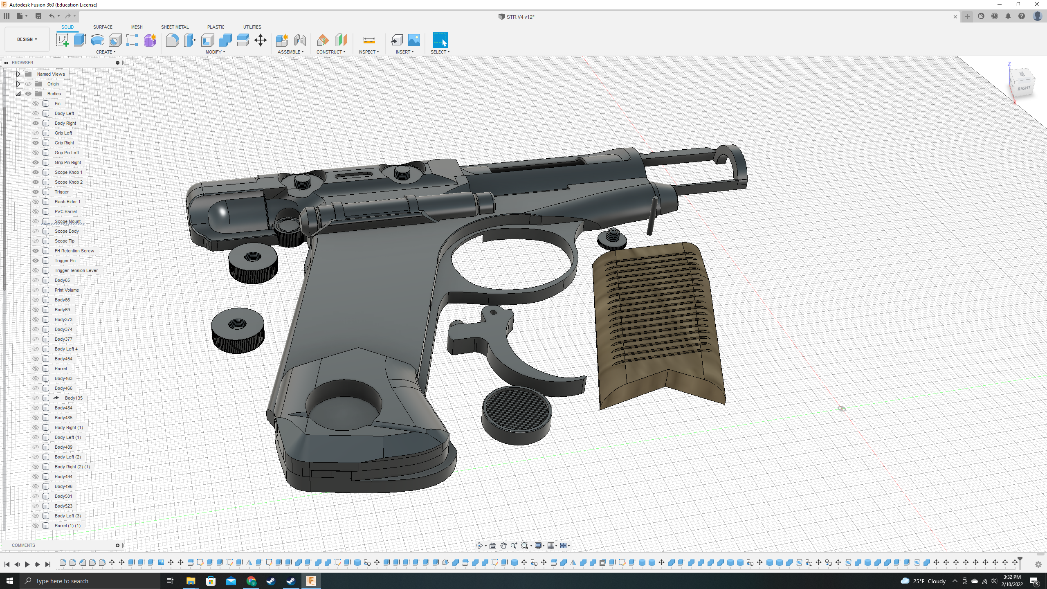
Task: Open File Explorer from taskbar
Action: (191, 581)
